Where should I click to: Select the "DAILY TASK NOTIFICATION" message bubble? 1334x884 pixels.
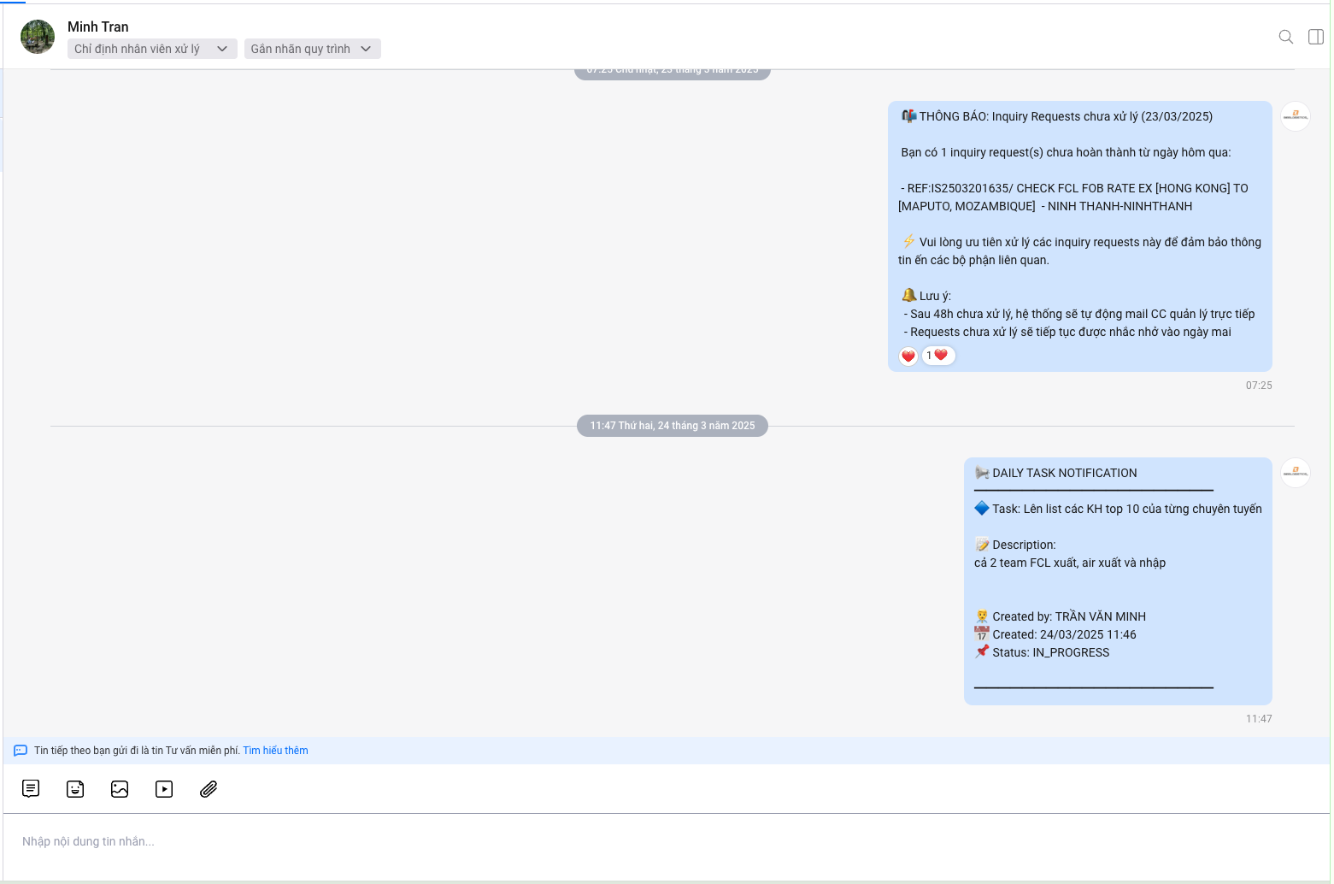pyautogui.click(x=1118, y=581)
